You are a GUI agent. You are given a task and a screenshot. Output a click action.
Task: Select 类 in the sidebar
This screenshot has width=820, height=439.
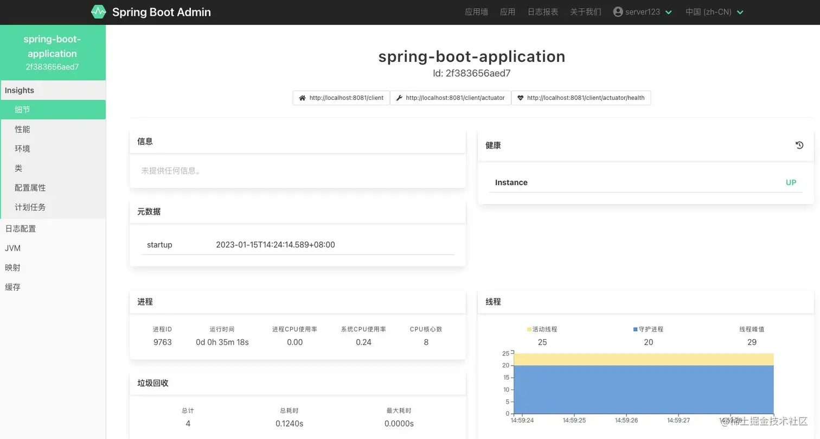pos(53,168)
